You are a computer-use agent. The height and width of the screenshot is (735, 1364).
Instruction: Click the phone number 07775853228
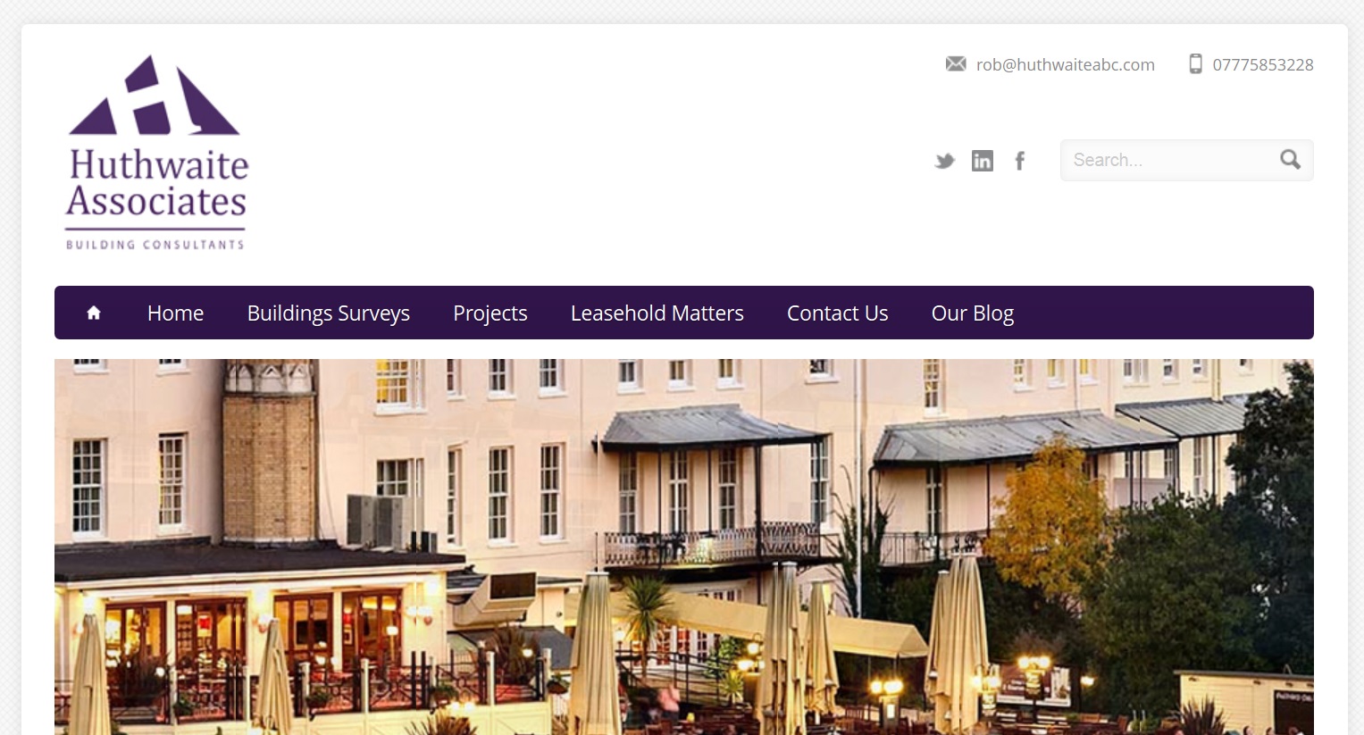(x=1263, y=64)
